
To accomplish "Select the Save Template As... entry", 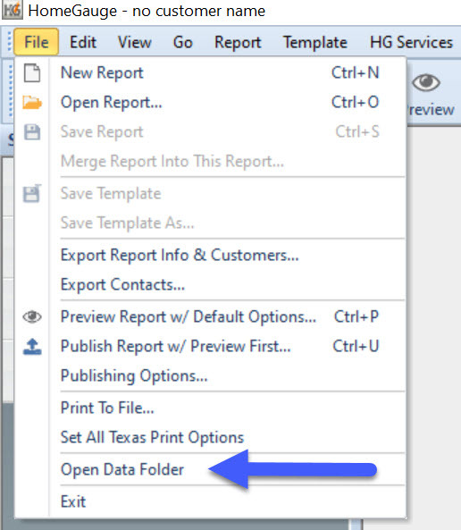I will pyautogui.click(x=210, y=223).
